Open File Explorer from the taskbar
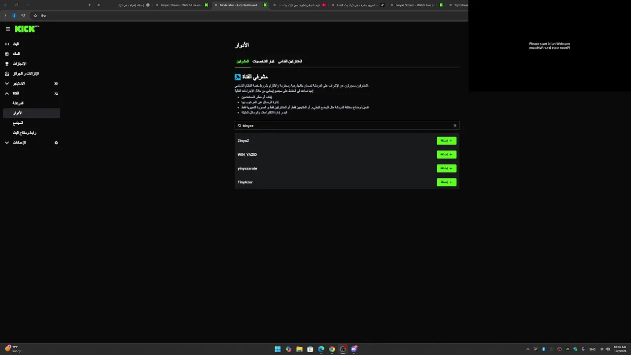Screen dimensions: 631x355 tap(299, 349)
